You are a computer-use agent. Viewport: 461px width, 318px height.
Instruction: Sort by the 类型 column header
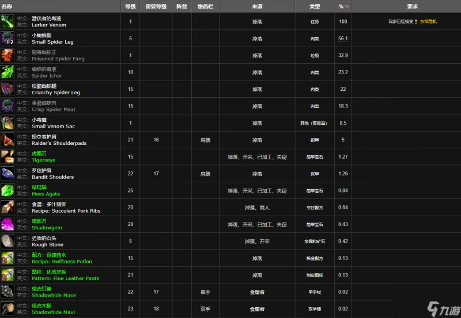[x=315, y=6]
